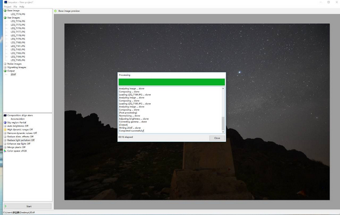Select the Accumulation sub-item under Composition

click(x=18, y=119)
